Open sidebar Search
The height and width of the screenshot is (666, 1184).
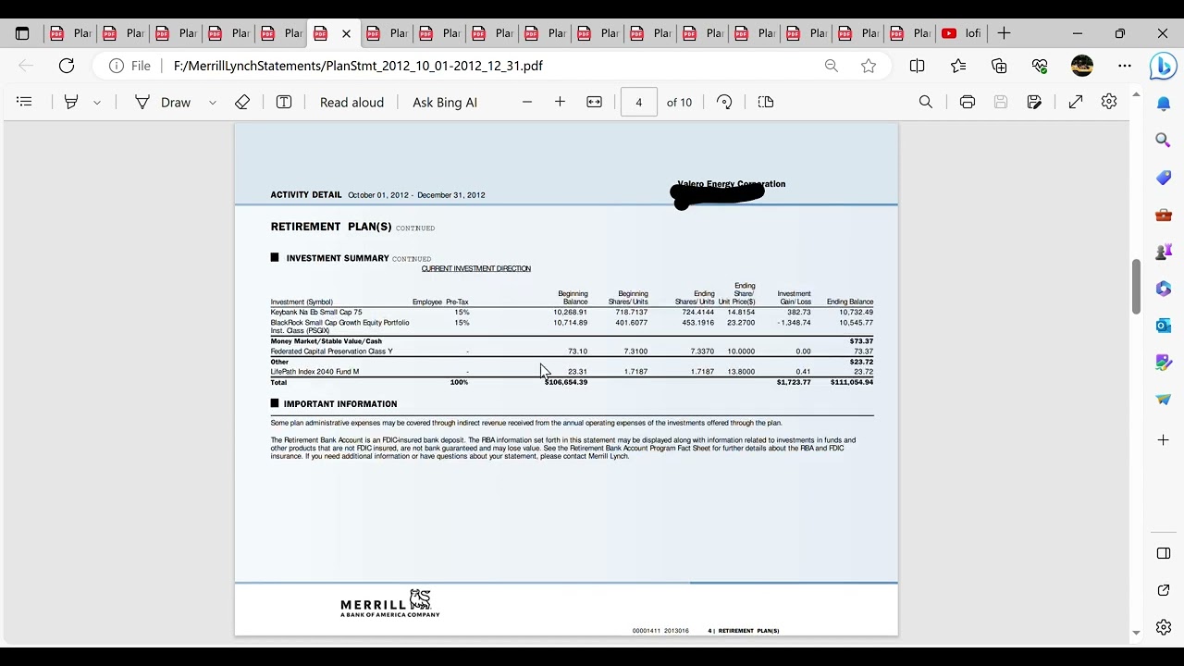[x=1164, y=141]
